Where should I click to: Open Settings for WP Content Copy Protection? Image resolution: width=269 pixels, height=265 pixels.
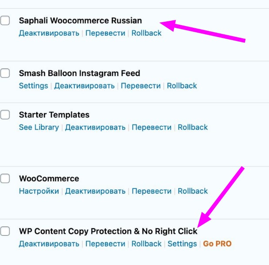(182, 244)
